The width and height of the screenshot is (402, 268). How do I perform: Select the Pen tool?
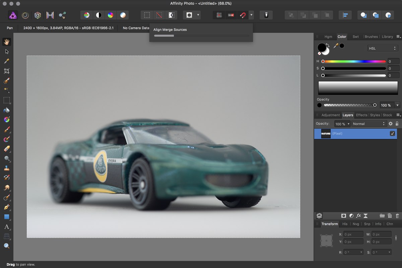7,207
